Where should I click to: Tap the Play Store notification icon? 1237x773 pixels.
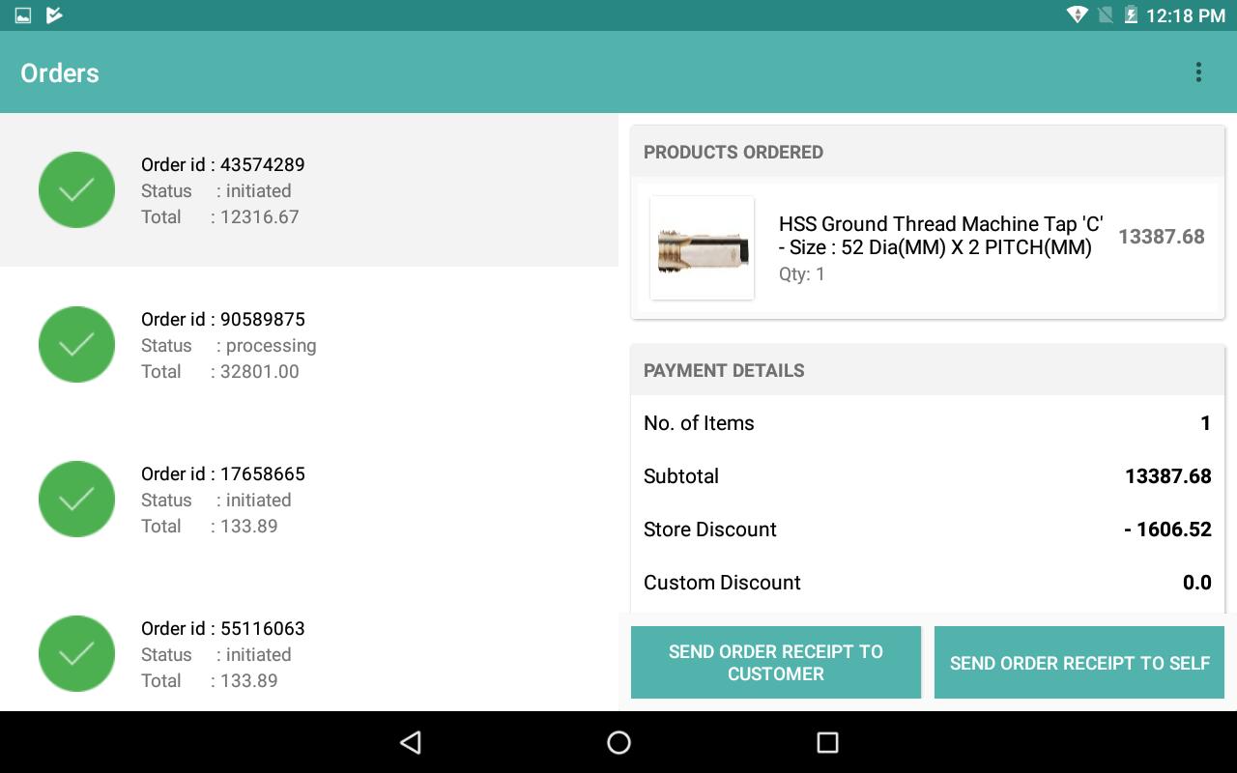click(x=54, y=15)
